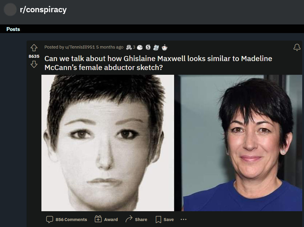Upvote the post with the arrow
Image resolution: width=304 pixels, height=227 pixels.
click(x=34, y=48)
